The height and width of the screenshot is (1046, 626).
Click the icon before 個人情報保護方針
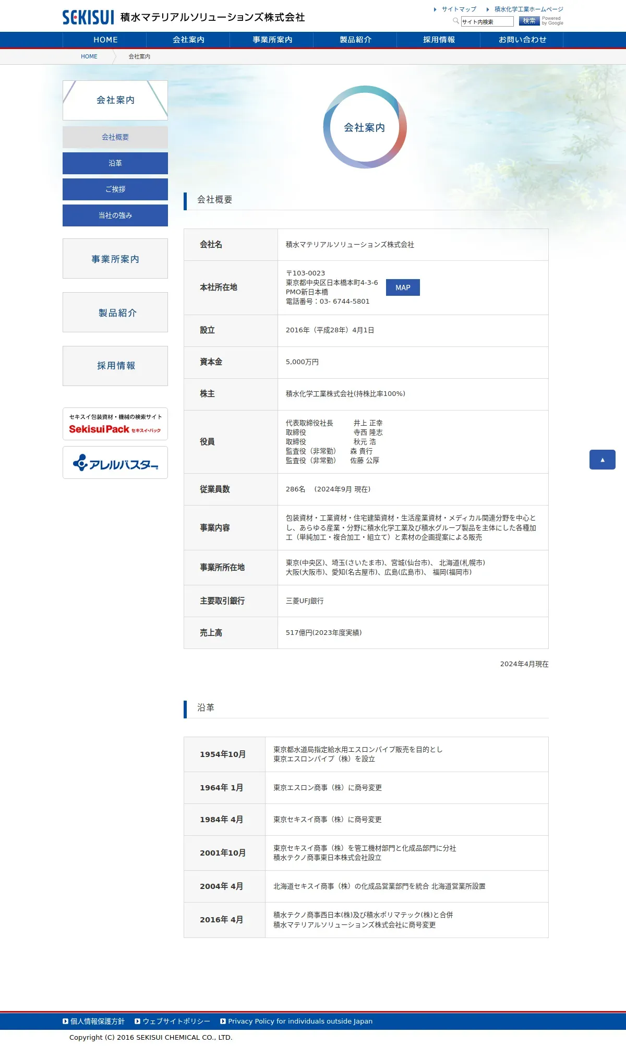click(65, 1021)
